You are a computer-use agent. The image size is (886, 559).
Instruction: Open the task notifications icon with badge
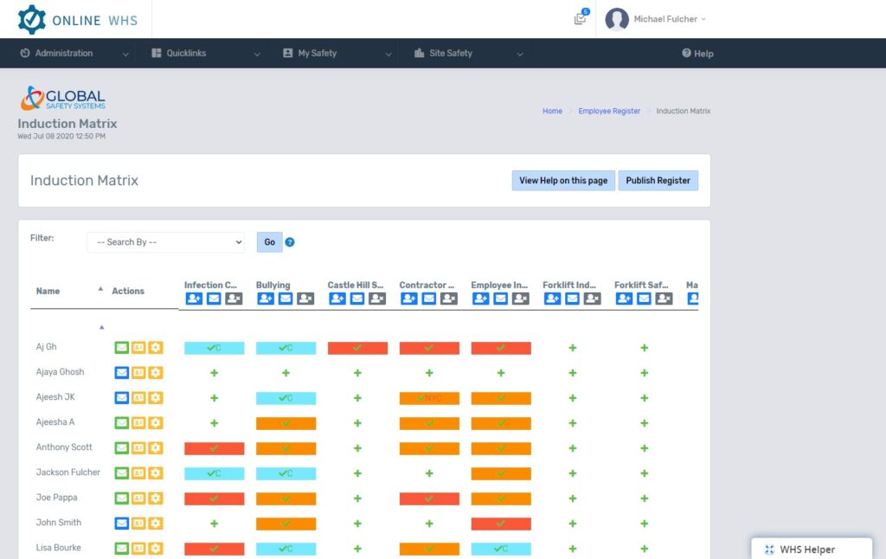coord(580,19)
